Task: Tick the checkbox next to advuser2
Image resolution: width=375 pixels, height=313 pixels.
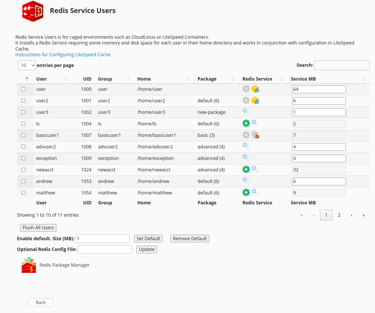Action: tap(23, 147)
